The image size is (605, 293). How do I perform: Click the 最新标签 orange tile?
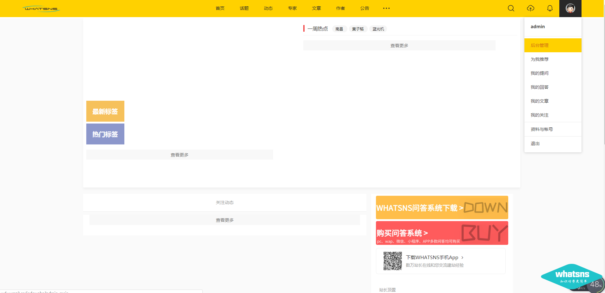coord(105,111)
